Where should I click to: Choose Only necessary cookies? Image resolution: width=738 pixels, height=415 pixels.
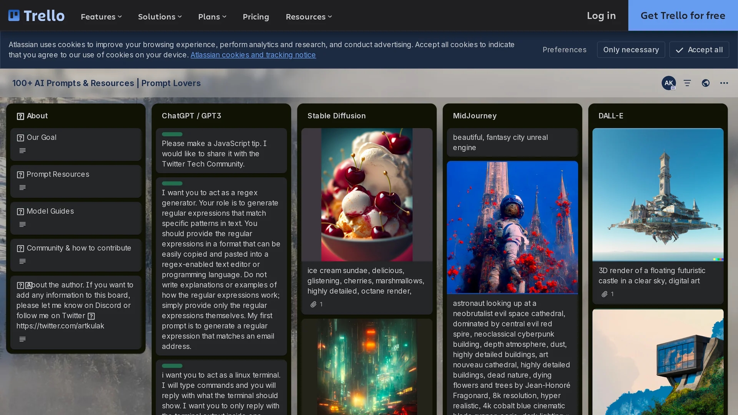[631, 50]
